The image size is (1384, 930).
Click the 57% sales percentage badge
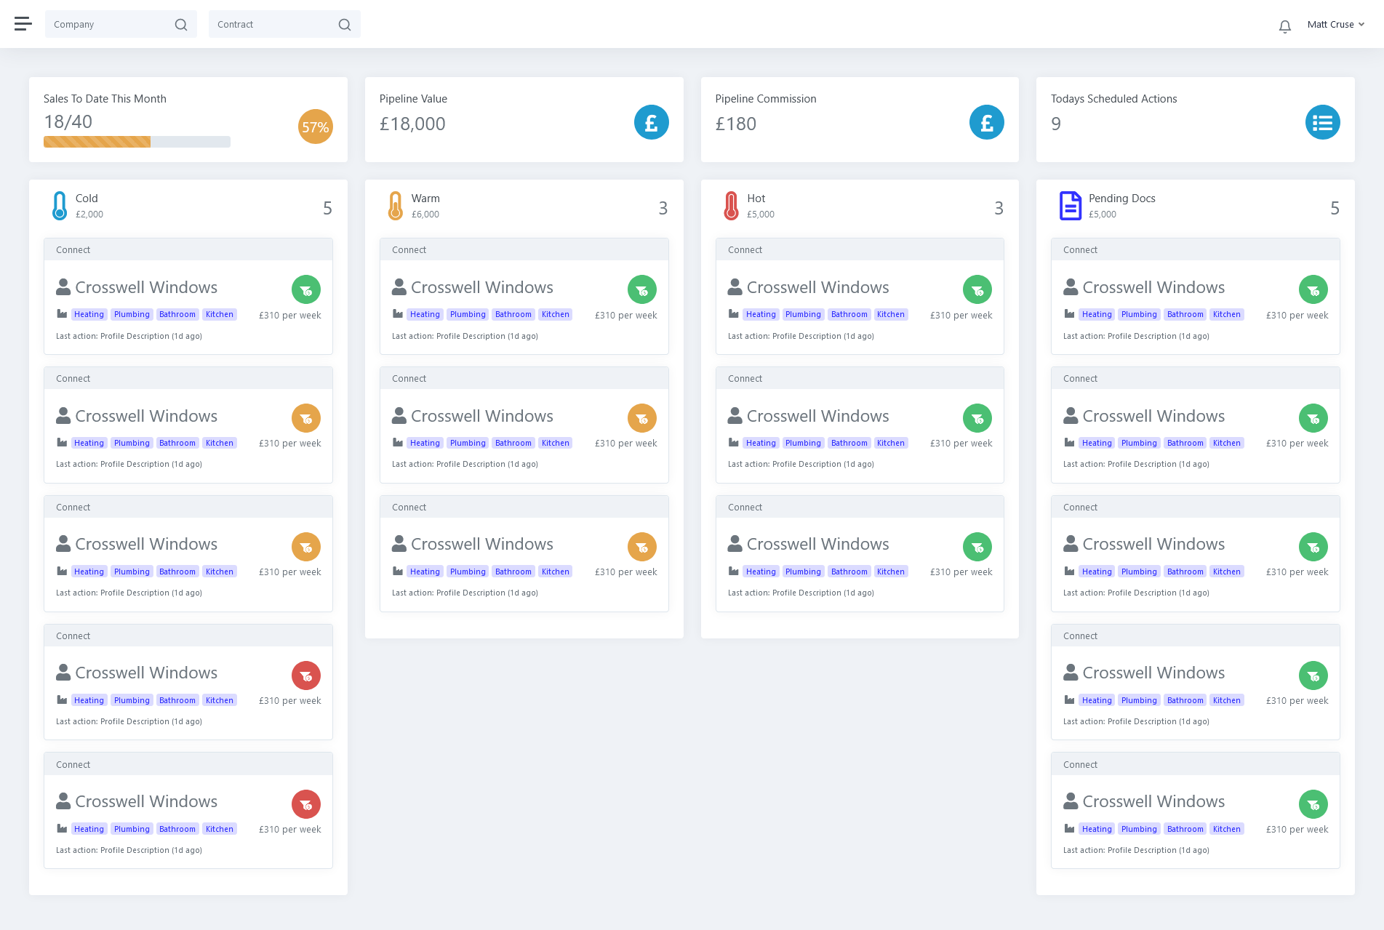(x=315, y=127)
